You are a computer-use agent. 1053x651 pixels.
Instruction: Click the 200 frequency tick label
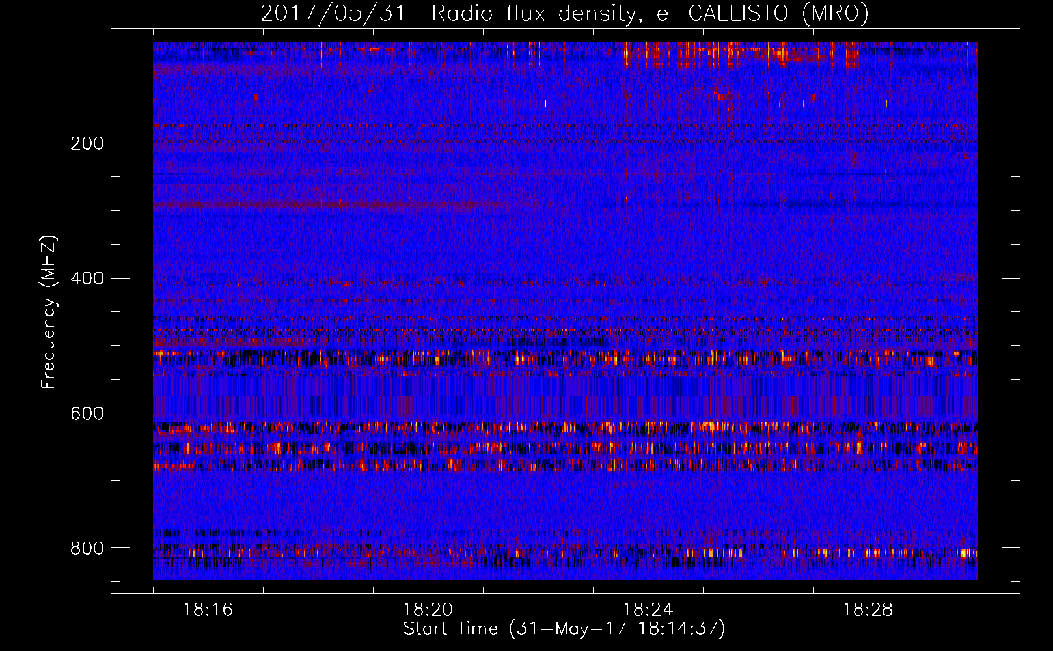click(87, 143)
